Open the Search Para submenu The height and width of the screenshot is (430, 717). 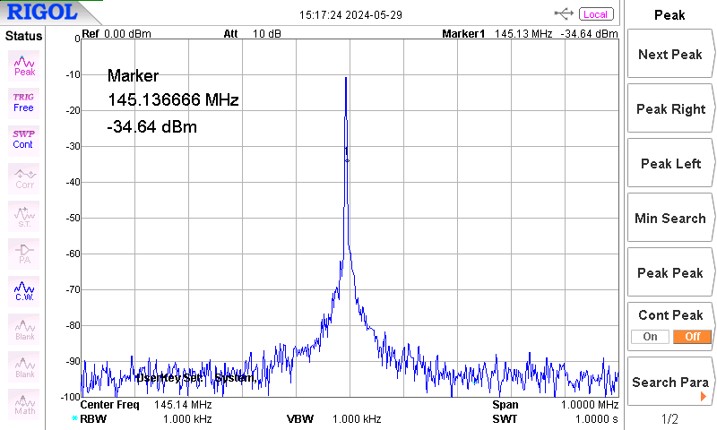tap(669, 382)
